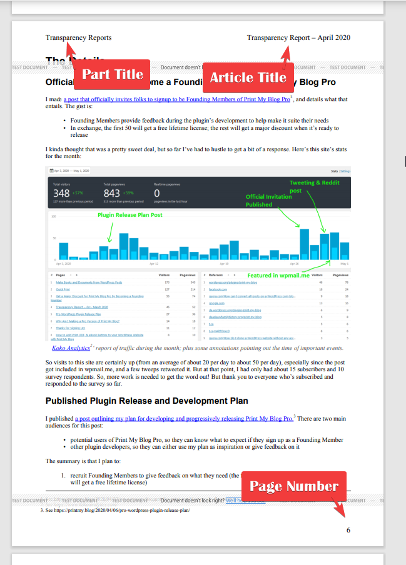This screenshot has height=565, width=406.
Task: Follow the link outlining the development plan post
Action: 184,419
